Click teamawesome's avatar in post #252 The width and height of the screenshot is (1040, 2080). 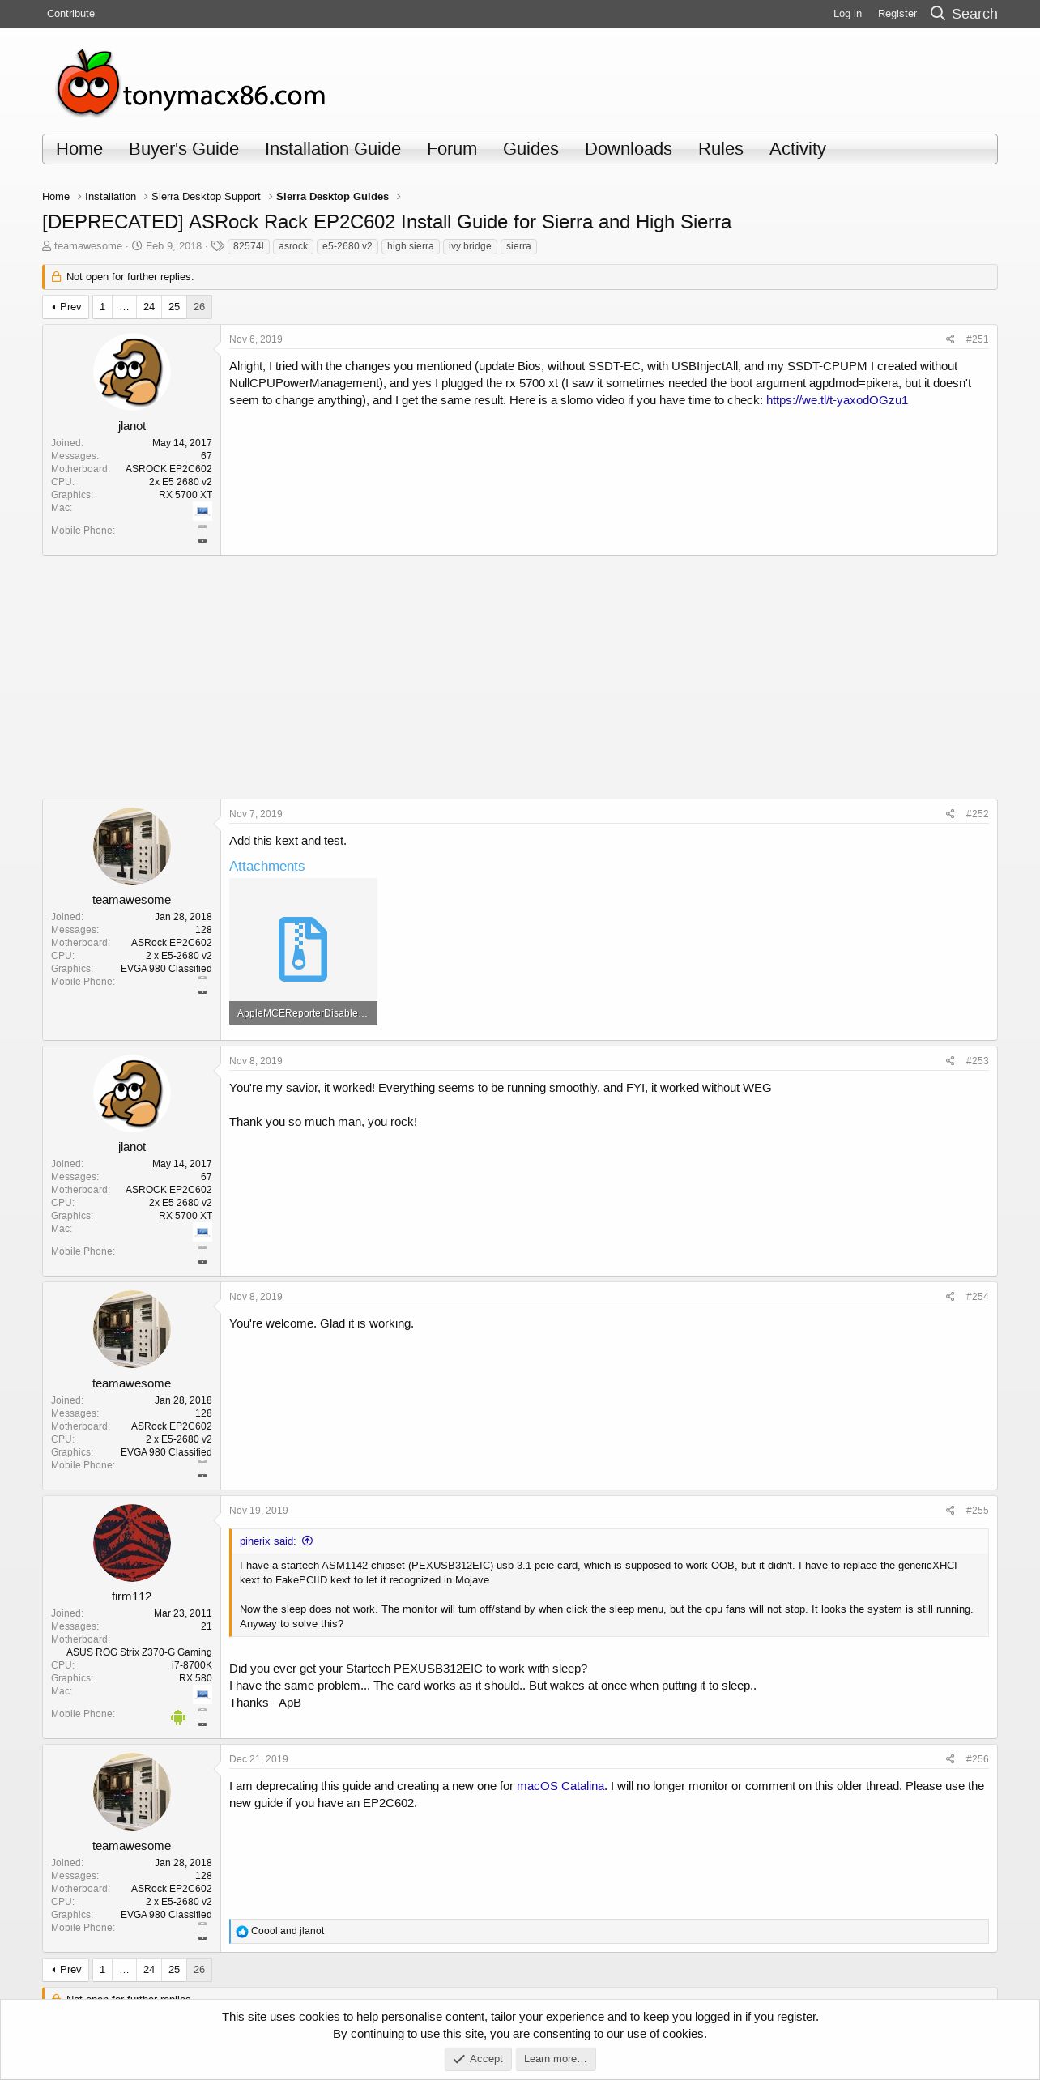(x=132, y=846)
